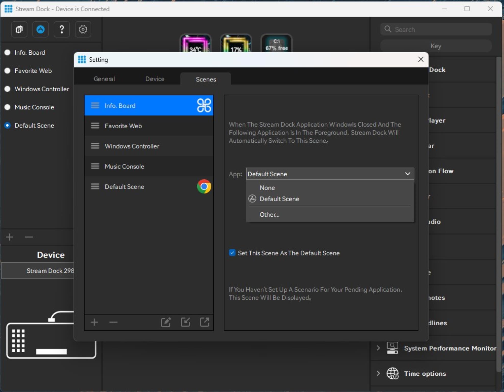Maximize the Stream Dock window
Screen dimensions: 504x392
coord(467,9)
